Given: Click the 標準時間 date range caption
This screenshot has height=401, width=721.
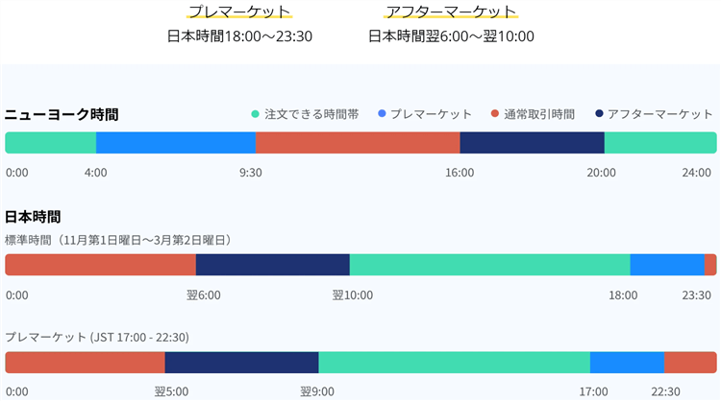Looking at the screenshot, I should [118, 239].
